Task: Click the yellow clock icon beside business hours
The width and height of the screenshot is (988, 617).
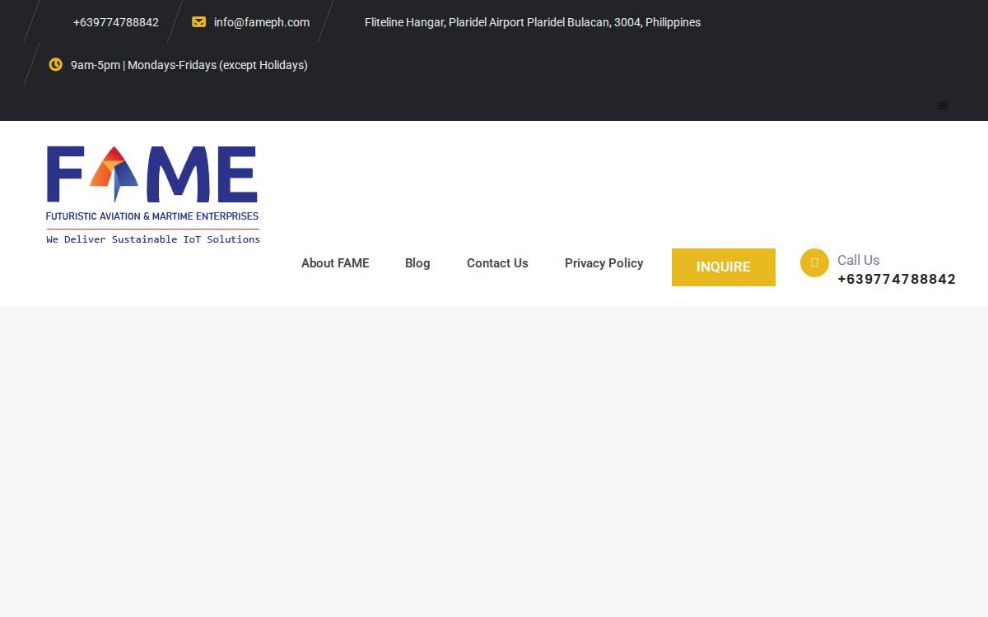Action: [55, 64]
